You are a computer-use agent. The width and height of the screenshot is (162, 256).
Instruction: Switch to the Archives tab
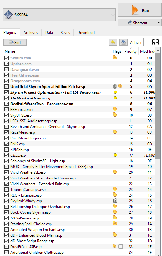[31, 33]
